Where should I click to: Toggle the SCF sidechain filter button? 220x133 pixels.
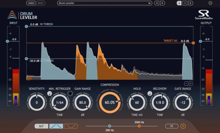tap(41, 126)
